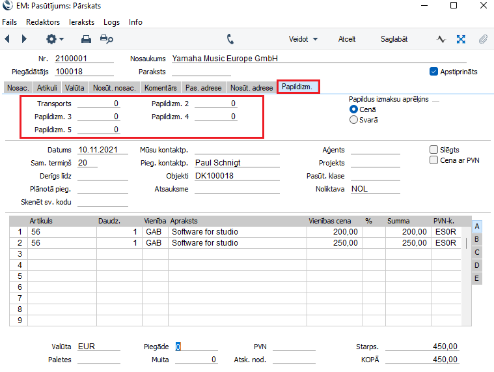Open the activity pulse icon
The image size is (494, 372).
click(x=441, y=39)
